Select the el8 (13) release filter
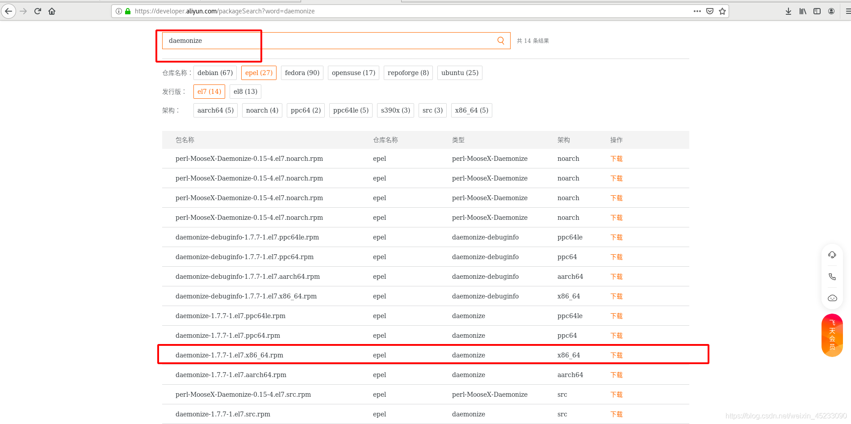Viewport: 851px width, 424px height. pos(245,92)
